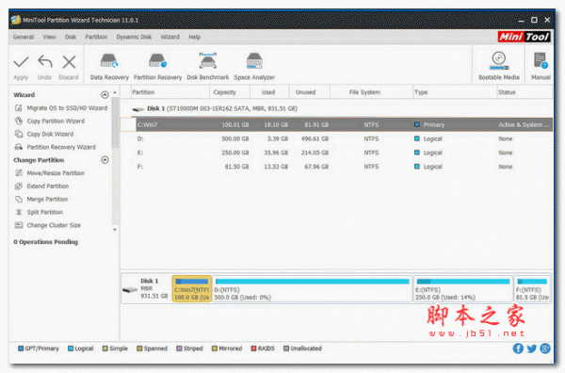The height and width of the screenshot is (373, 565).
Task: Click the 0 Operations Pending text
Action: (x=46, y=242)
